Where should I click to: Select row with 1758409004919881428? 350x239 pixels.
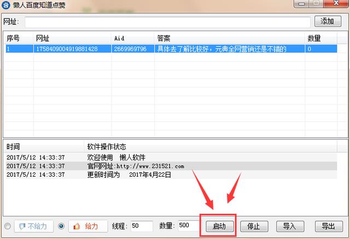[171, 49]
